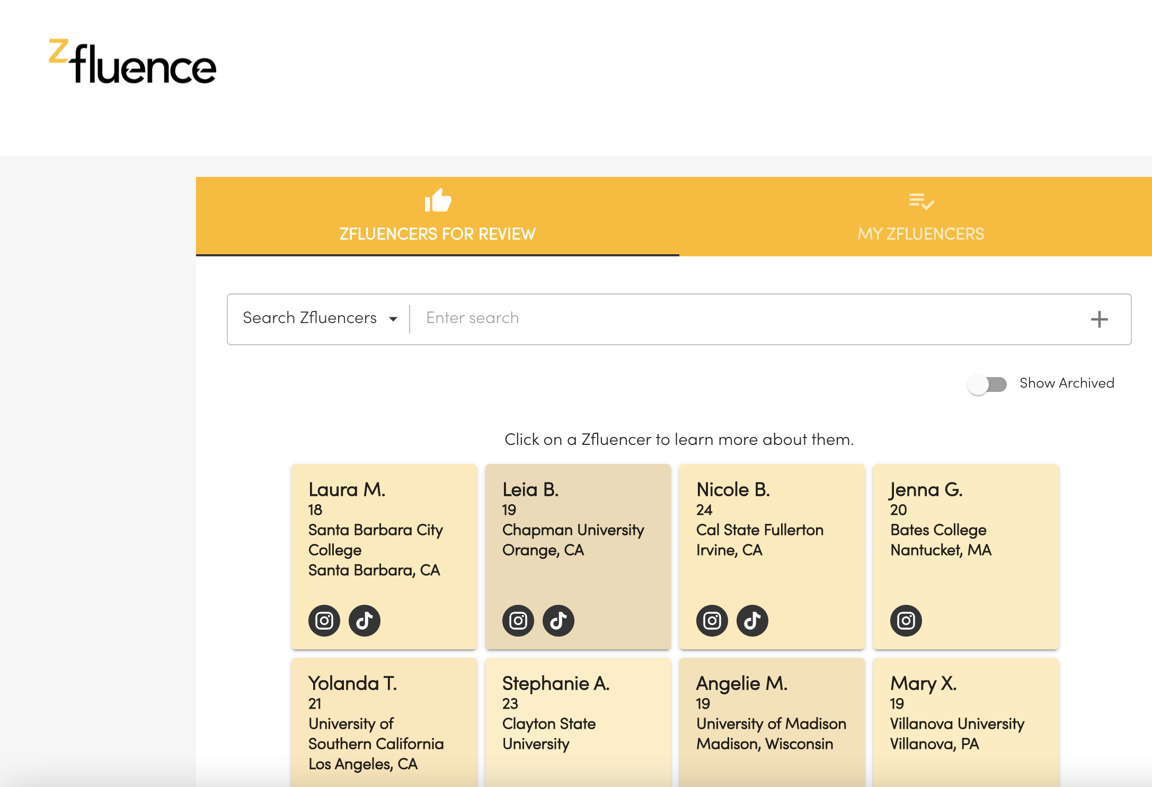Viewport: 1152px width, 787px height.
Task: Click Bates College text
Action: 938,530
